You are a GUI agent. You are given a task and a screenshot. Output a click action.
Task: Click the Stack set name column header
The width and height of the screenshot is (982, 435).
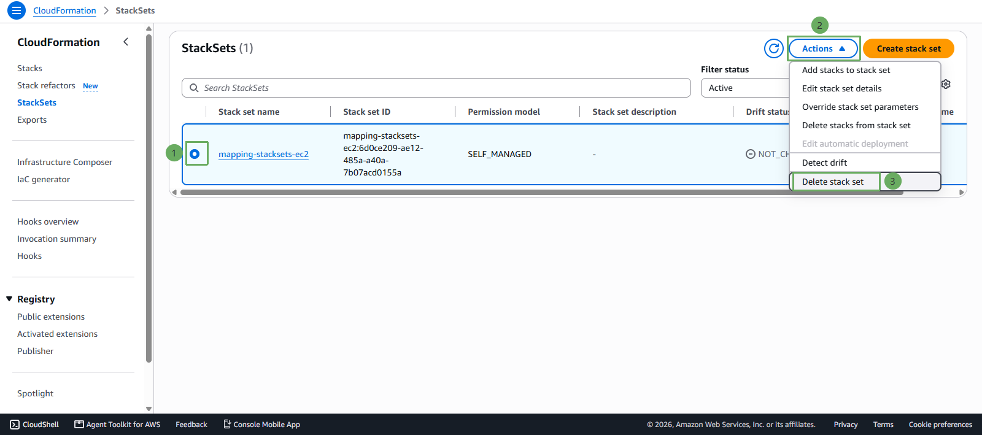(x=249, y=112)
